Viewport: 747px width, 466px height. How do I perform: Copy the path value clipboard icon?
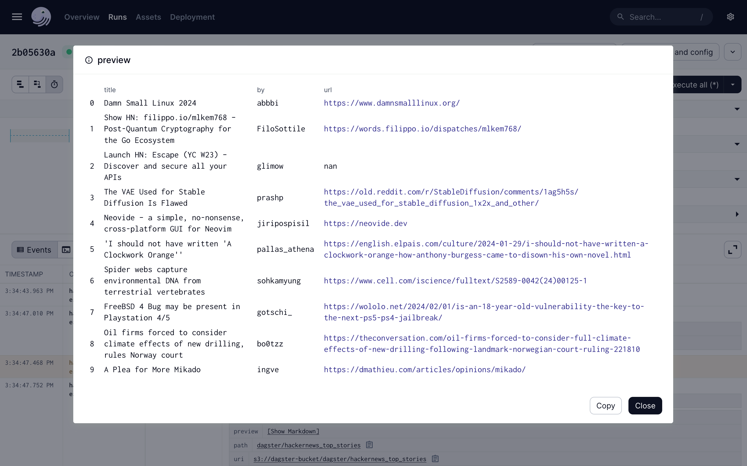(369, 445)
